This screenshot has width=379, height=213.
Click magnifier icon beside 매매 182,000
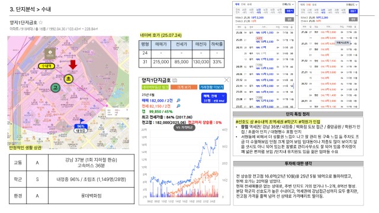(x=178, y=101)
